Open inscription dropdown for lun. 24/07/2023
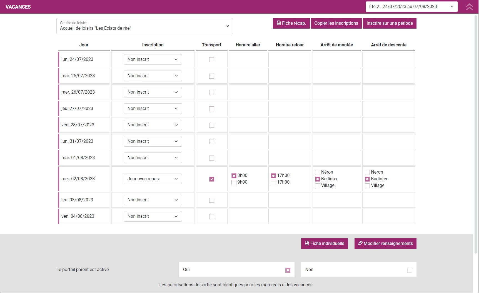This screenshot has height=293, width=479. click(x=153, y=59)
